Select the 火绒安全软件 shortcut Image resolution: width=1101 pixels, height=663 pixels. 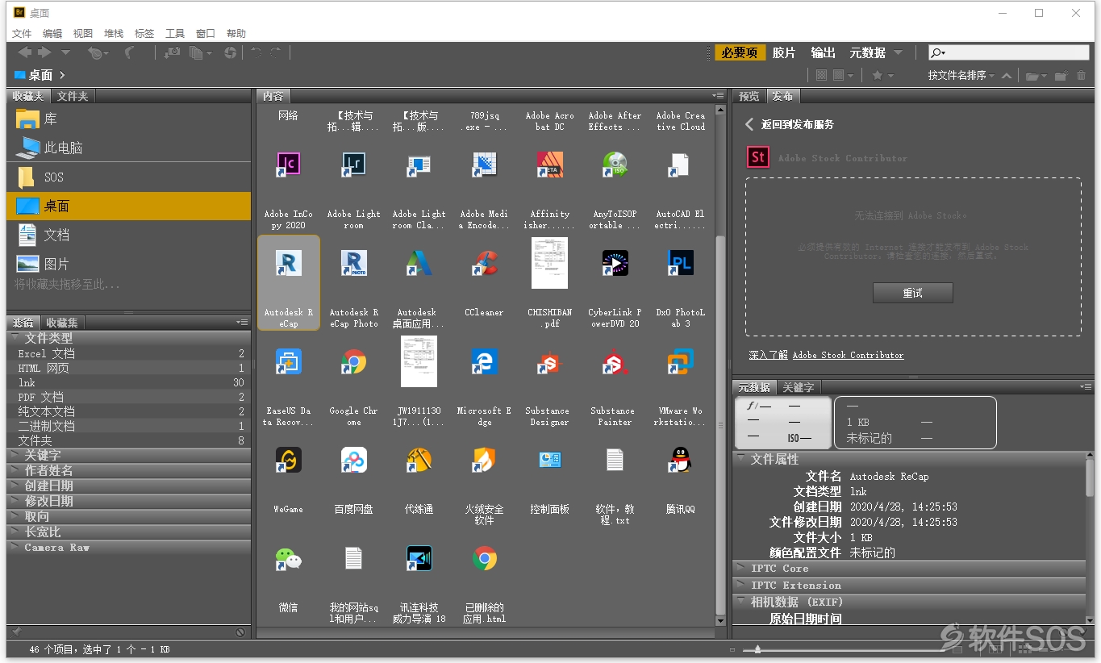pos(484,460)
